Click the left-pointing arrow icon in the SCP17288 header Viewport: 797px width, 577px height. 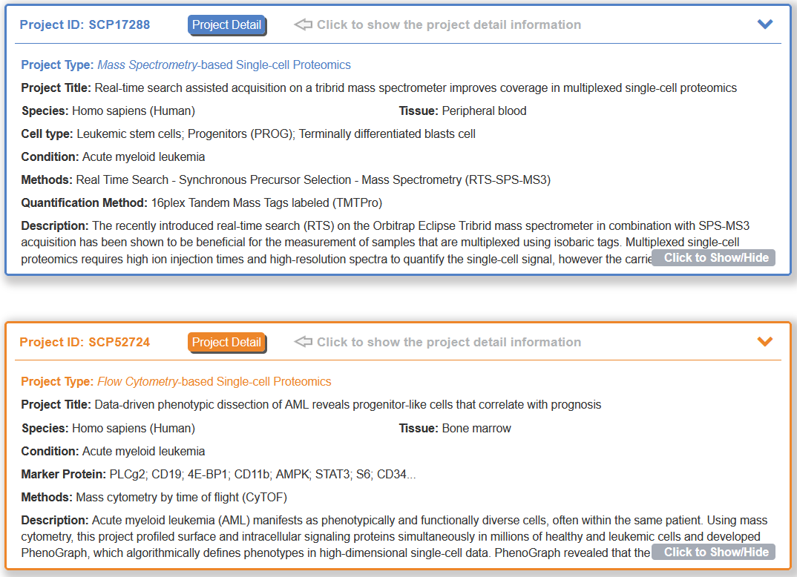pos(303,25)
